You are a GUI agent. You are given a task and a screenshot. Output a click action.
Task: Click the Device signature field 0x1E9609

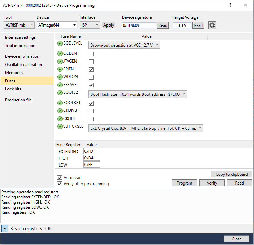(139, 25)
